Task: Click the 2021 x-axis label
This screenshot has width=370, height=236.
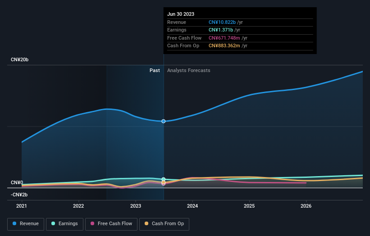Action: pyautogui.click(x=22, y=206)
